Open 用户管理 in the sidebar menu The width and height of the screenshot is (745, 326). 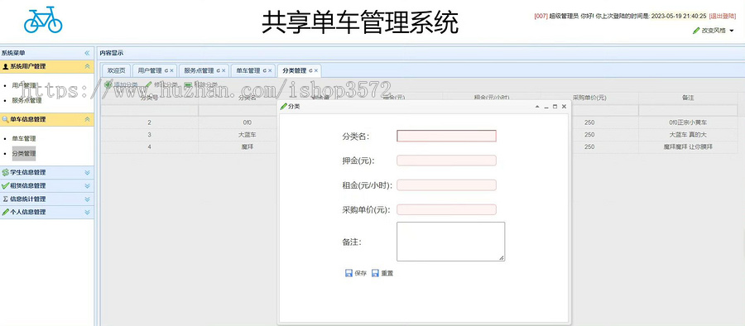(x=24, y=85)
